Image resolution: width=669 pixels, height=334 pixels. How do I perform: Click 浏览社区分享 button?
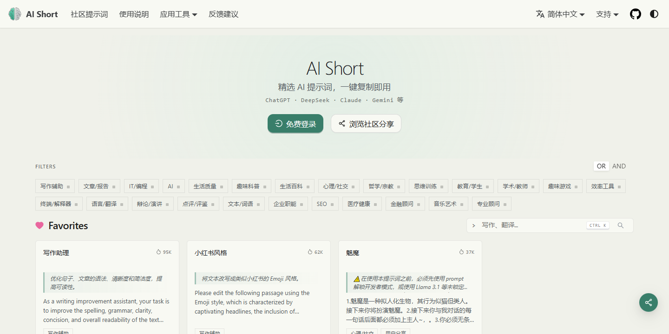point(366,123)
